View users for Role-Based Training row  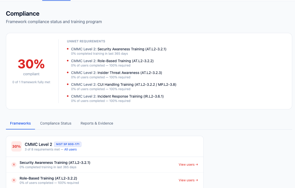point(188,180)
